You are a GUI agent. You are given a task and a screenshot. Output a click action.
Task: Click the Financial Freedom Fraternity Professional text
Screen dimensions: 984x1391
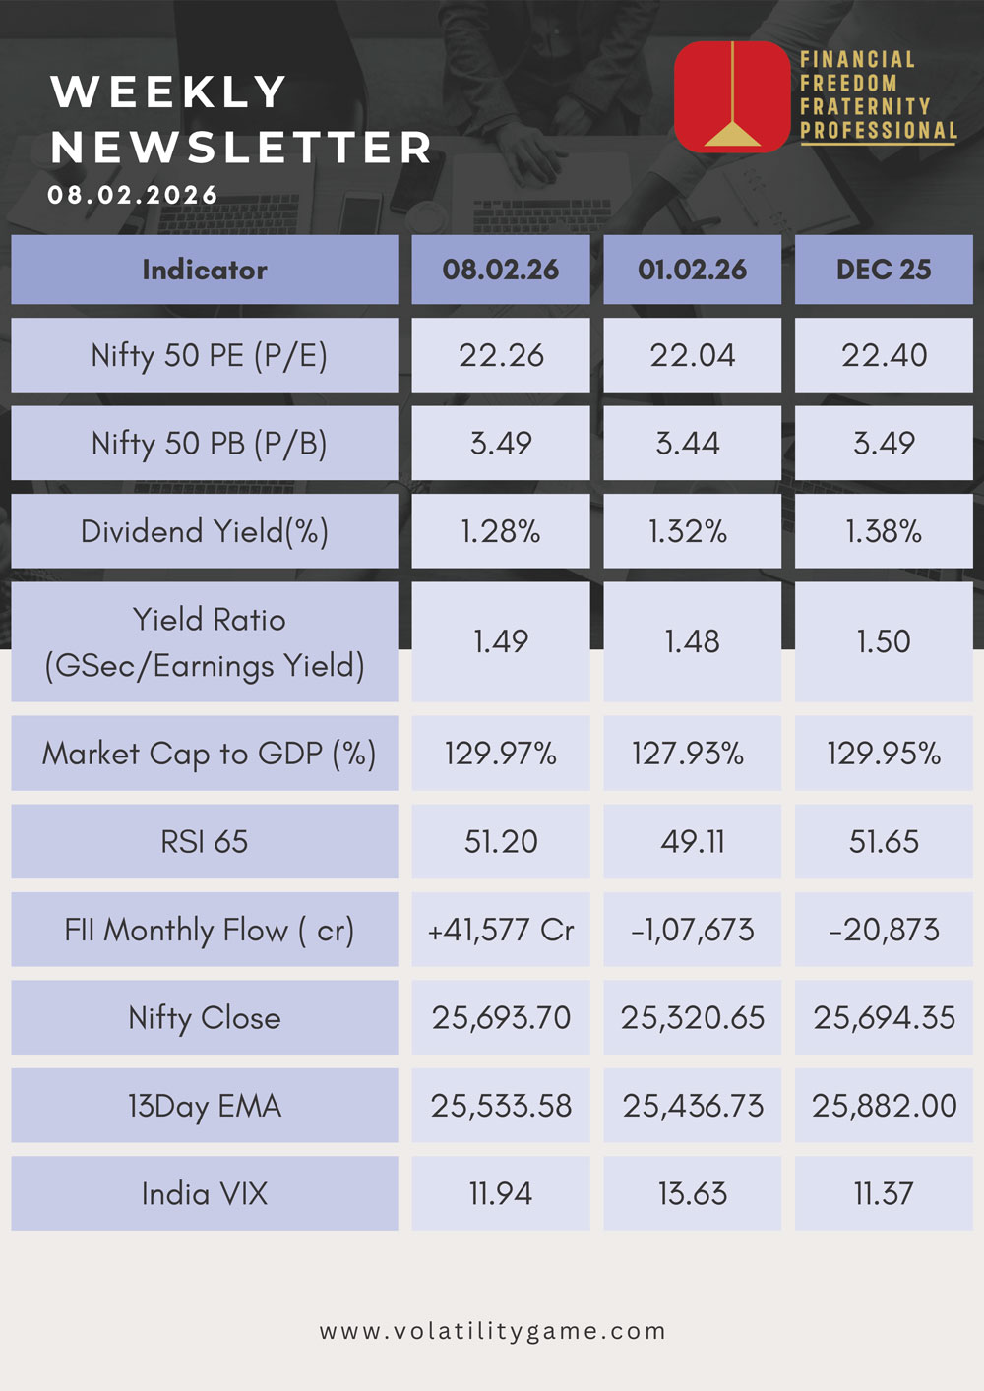[878, 95]
